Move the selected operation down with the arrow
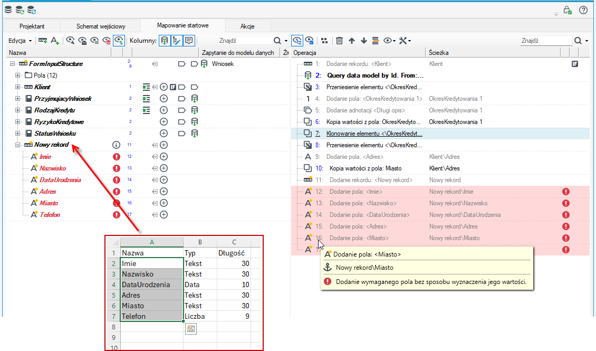Screen dimensions: 596x351 (364, 41)
